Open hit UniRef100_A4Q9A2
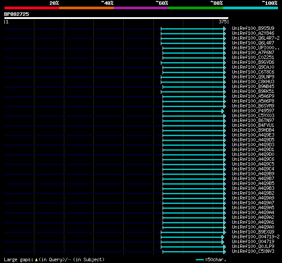Image resolution: width=282 pixels, height=263 pixels. (x=253, y=218)
